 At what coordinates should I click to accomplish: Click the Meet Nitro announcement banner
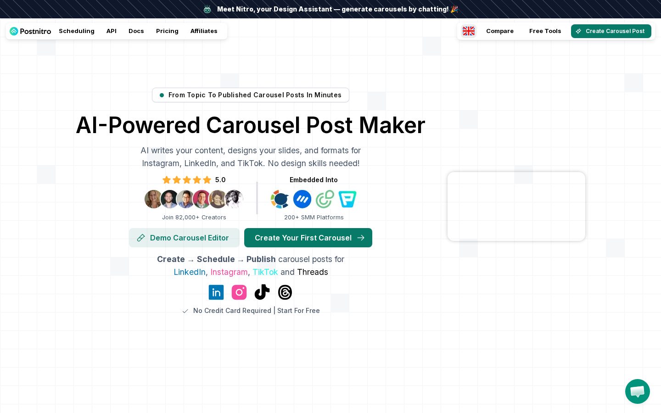coord(330,9)
